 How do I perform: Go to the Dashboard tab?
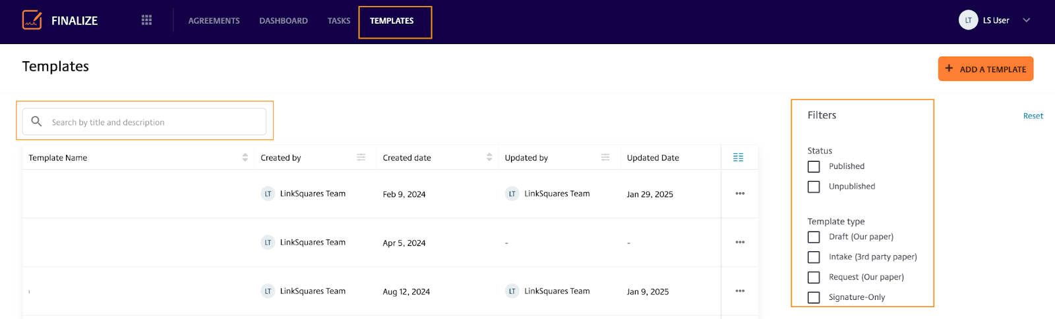coord(284,21)
